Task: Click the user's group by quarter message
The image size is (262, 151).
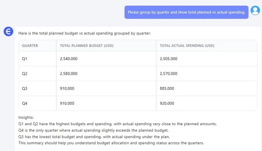Action: (x=186, y=12)
